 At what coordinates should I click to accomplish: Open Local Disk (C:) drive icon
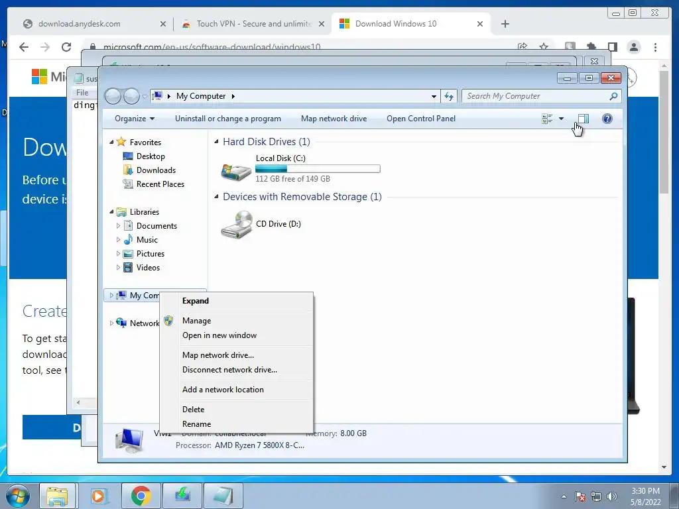coord(235,172)
